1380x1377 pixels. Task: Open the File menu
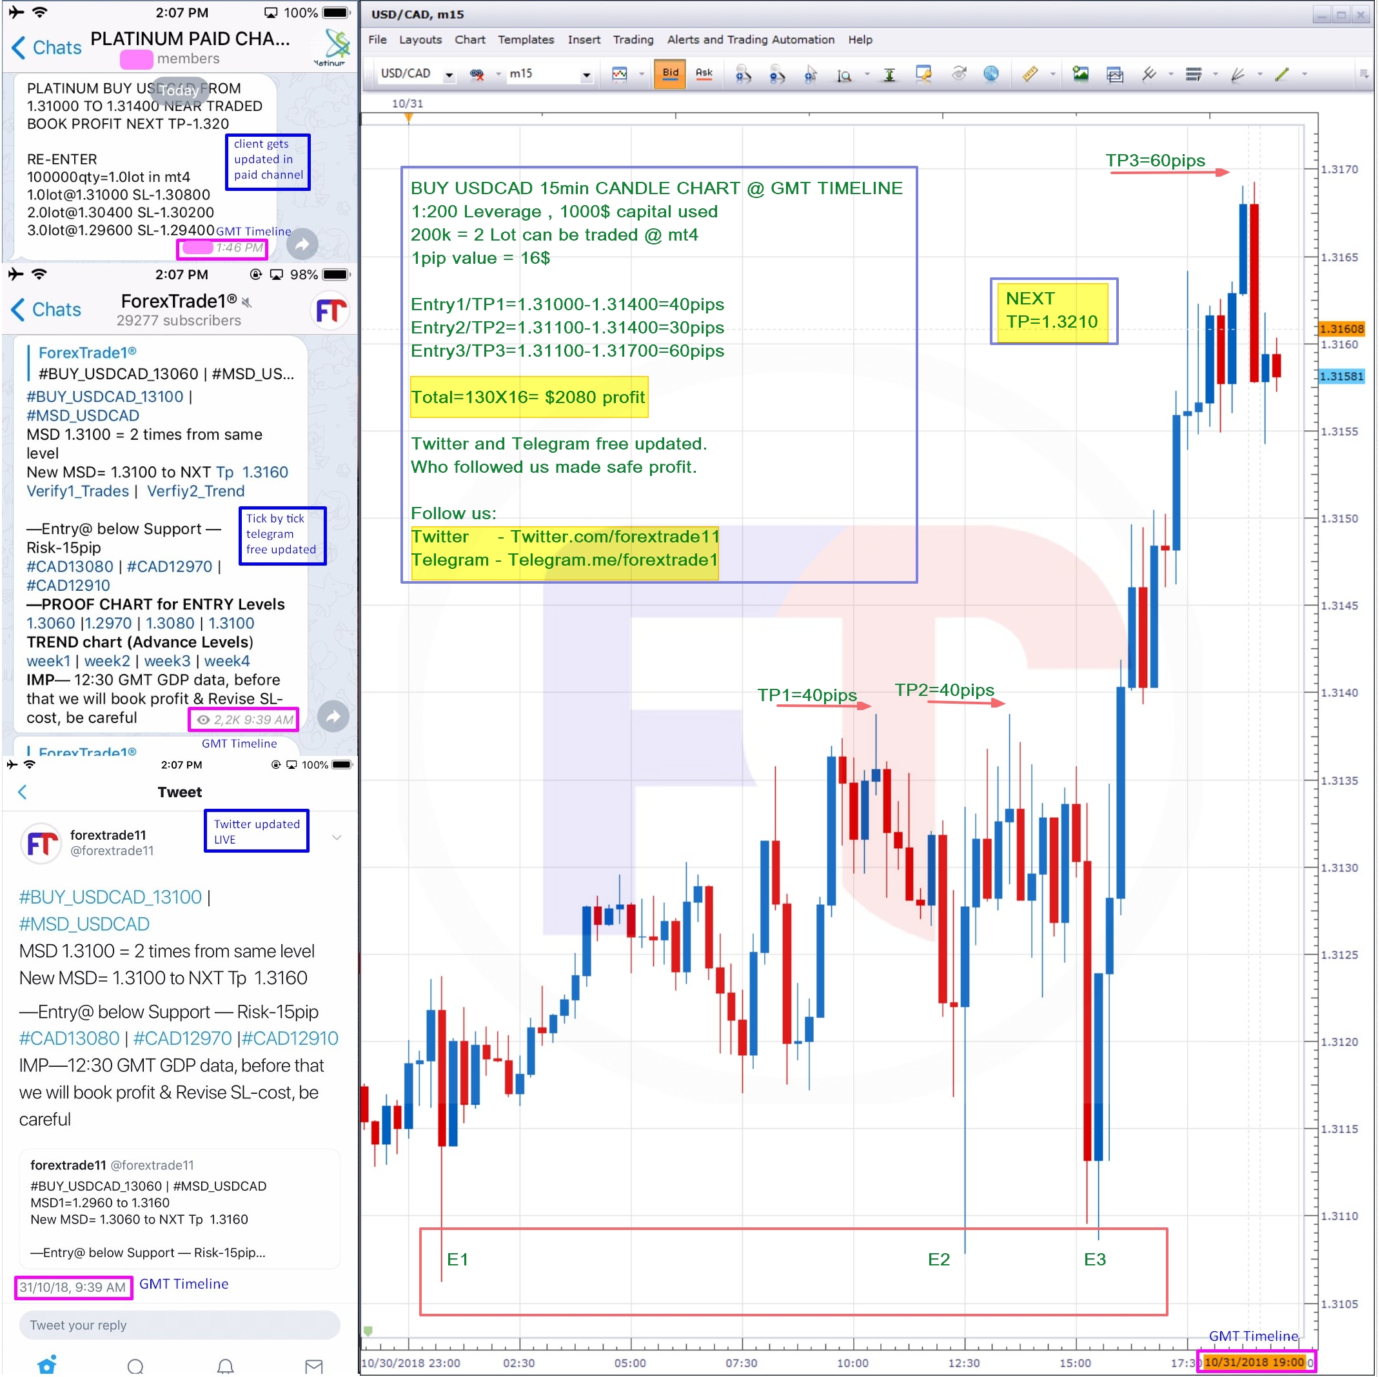point(377,40)
